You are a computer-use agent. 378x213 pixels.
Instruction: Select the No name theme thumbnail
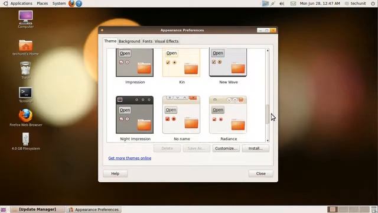click(181, 115)
